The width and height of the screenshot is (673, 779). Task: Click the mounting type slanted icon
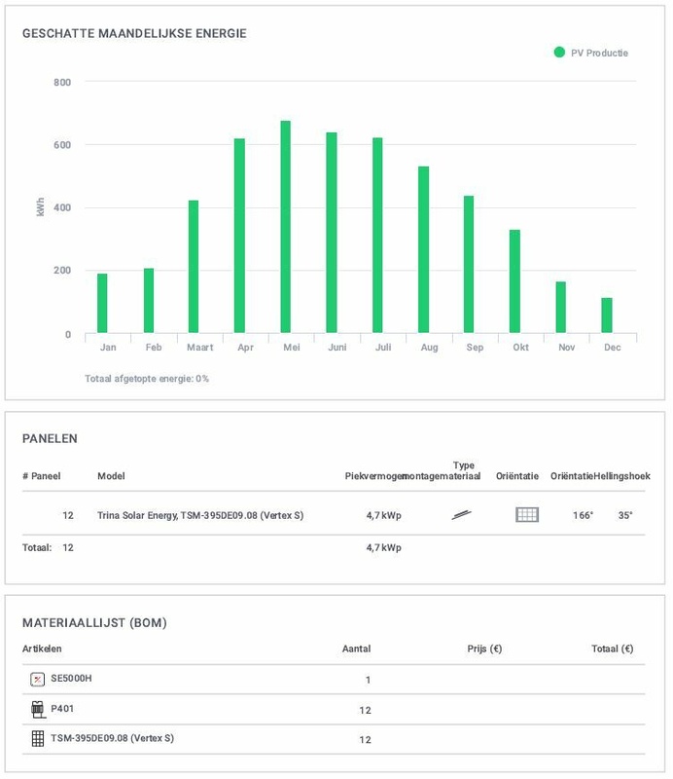pyautogui.click(x=462, y=515)
